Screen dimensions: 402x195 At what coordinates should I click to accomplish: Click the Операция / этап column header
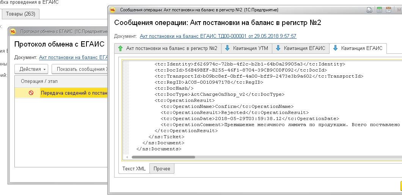(x=61, y=81)
